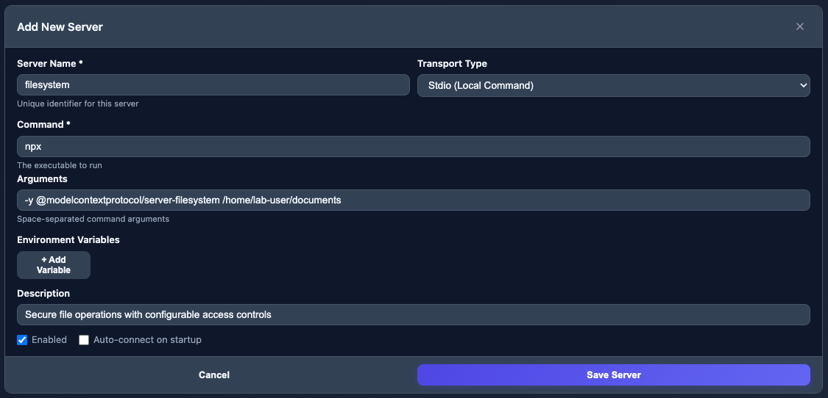Click into the Arguments text field
Viewport: 828px width, 398px height.
413,200
